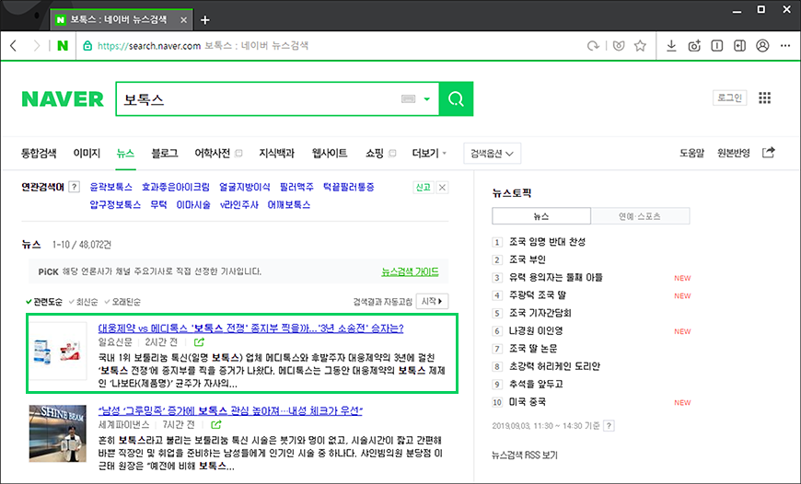The width and height of the screenshot is (801, 484).
Task: Sort results by 관련도순
Action: [x=44, y=302]
